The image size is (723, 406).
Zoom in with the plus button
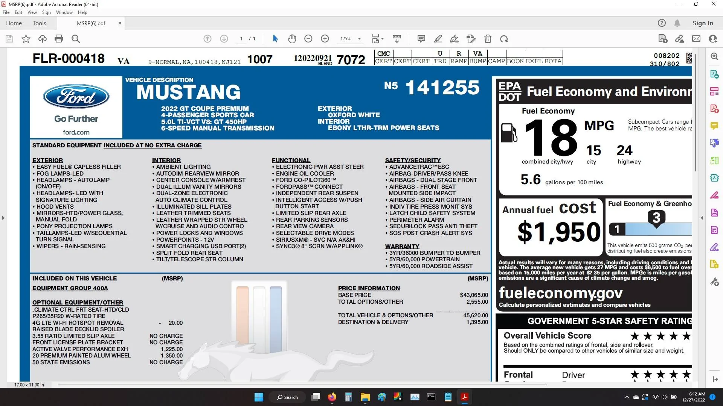point(325,39)
